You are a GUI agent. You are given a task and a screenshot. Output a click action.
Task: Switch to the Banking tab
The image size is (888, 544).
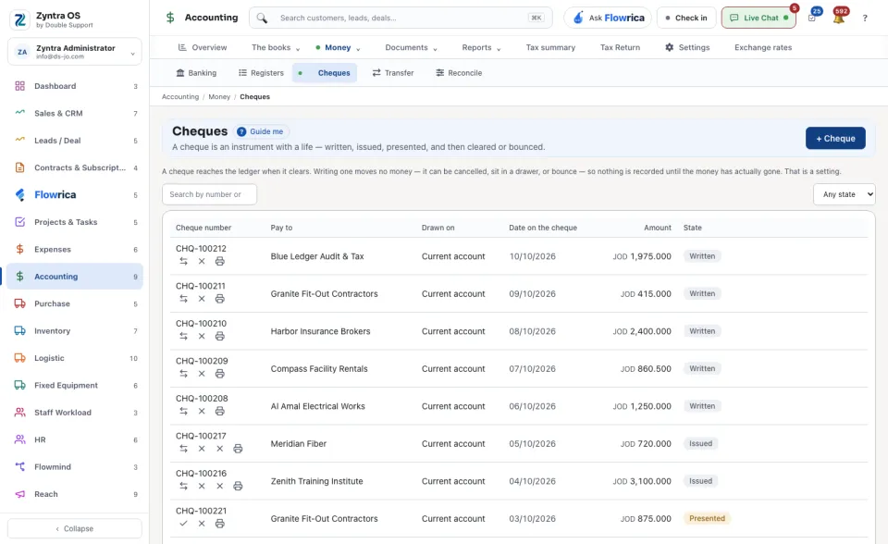[x=196, y=73]
